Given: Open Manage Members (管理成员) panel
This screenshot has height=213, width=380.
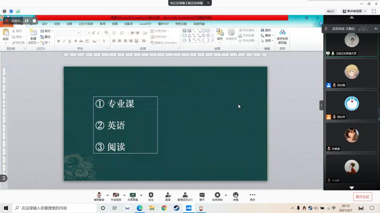Looking at the screenshot, I should pyautogui.click(x=185, y=195).
